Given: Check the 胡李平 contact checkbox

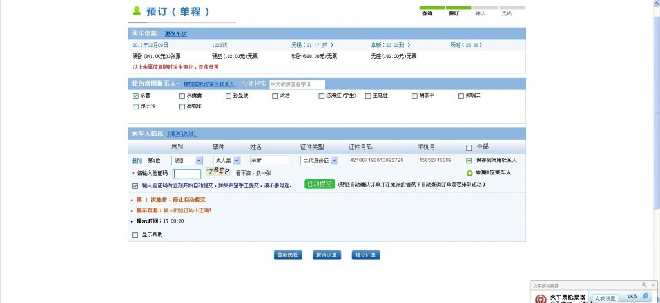Looking at the screenshot, I should pos(414,96).
